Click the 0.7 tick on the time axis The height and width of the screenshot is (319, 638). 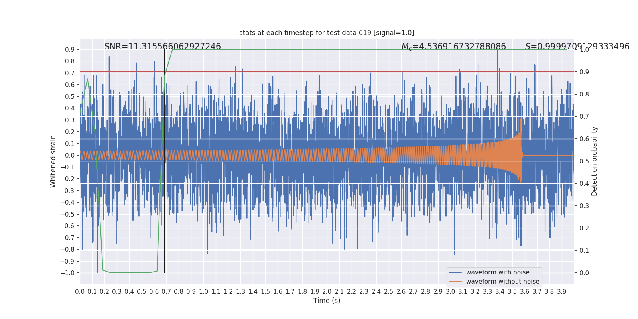(166, 292)
